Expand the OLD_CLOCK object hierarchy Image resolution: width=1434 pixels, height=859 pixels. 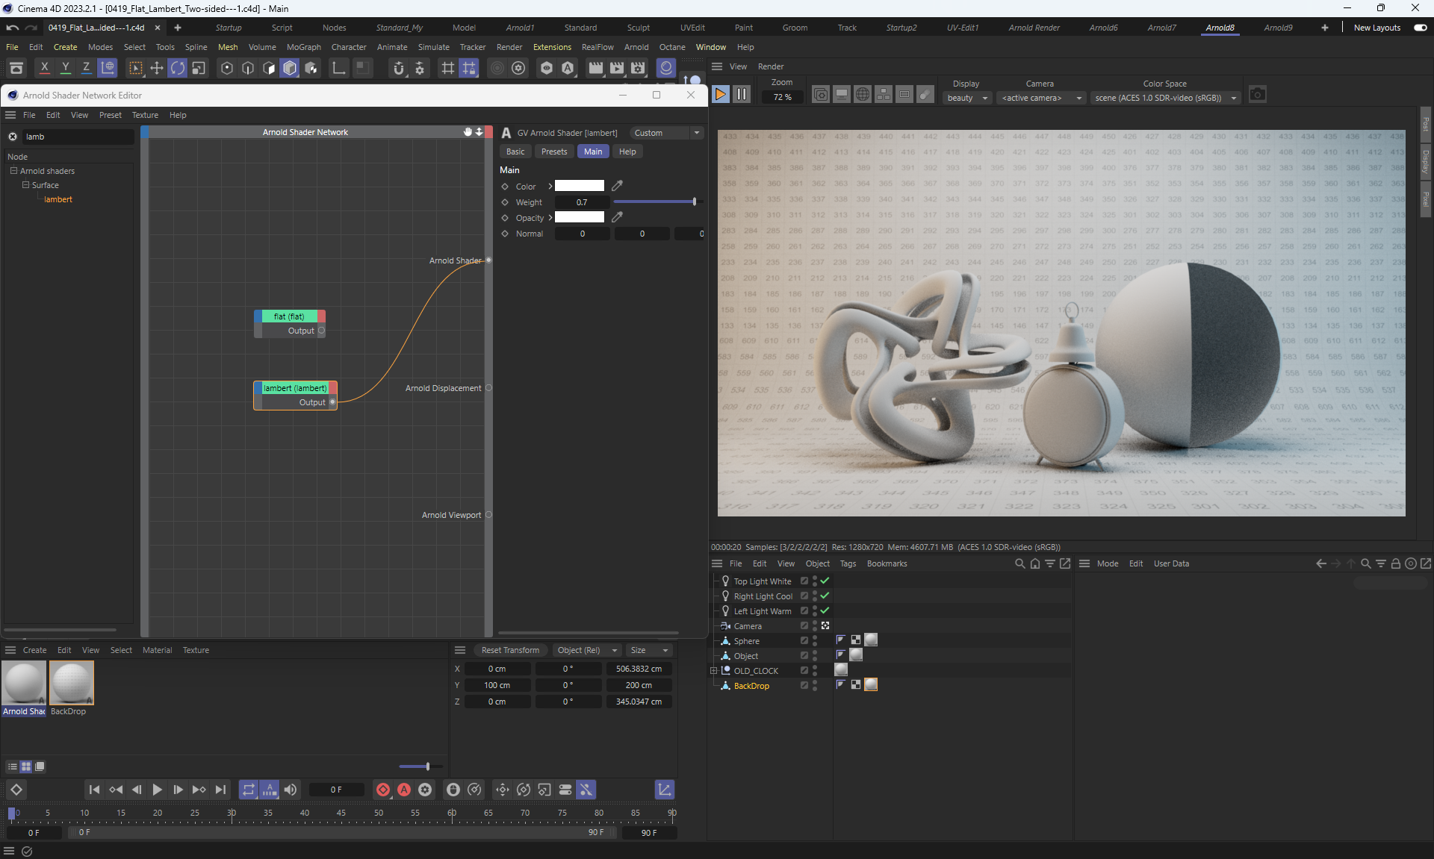click(714, 671)
